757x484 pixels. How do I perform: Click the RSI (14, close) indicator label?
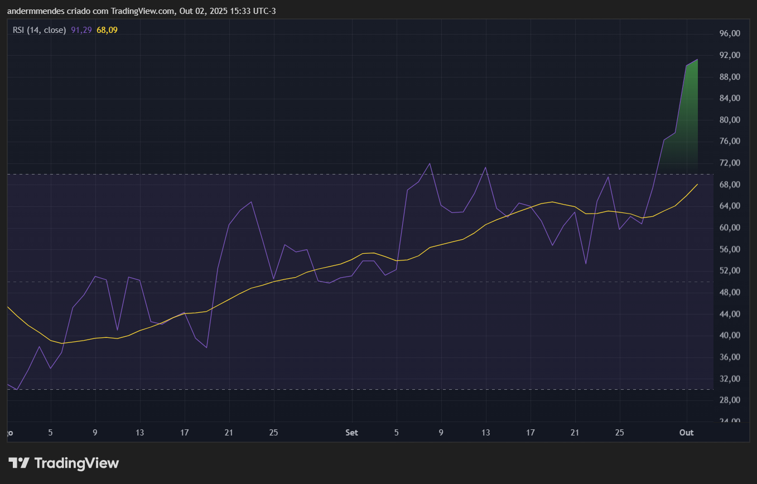[40, 30]
